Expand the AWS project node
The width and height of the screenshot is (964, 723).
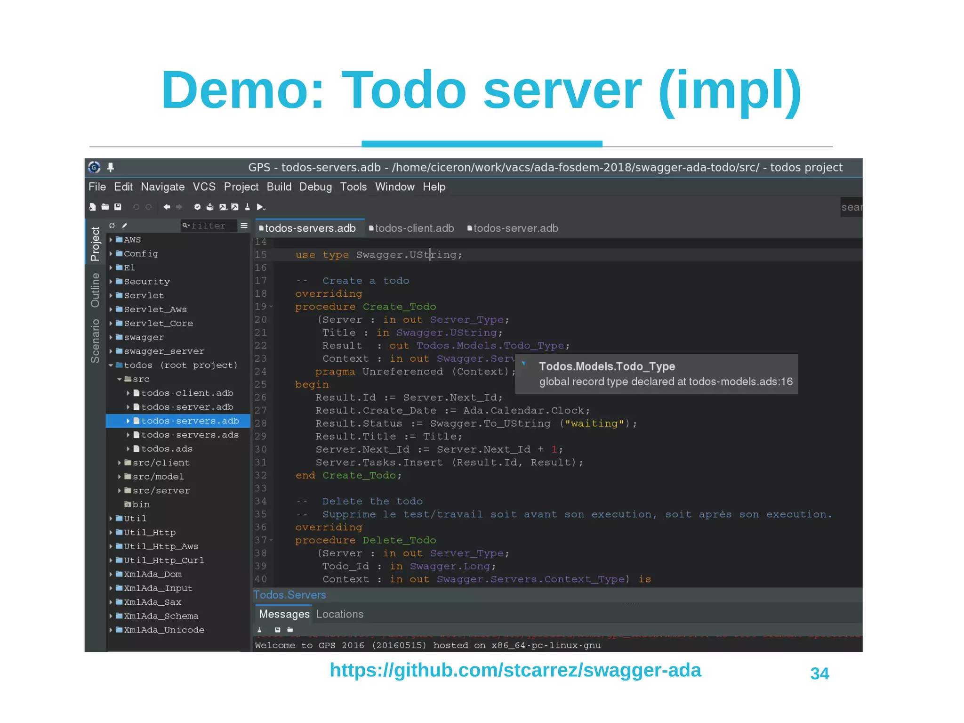coord(111,240)
